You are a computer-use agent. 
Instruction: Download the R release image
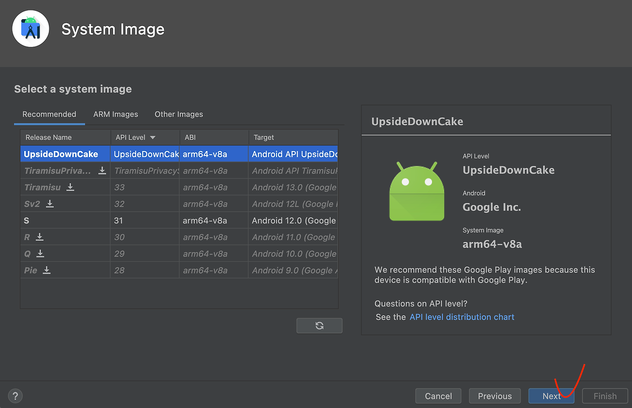(39, 237)
